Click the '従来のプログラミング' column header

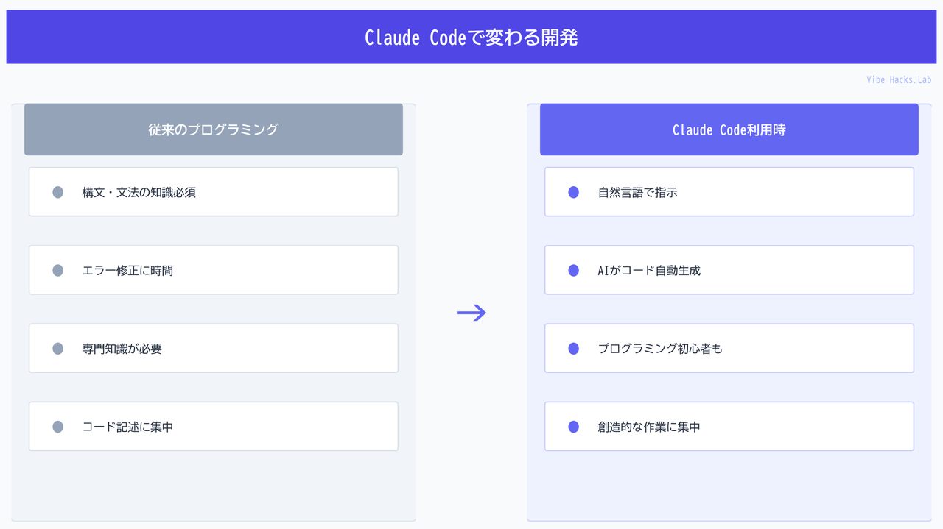click(214, 129)
